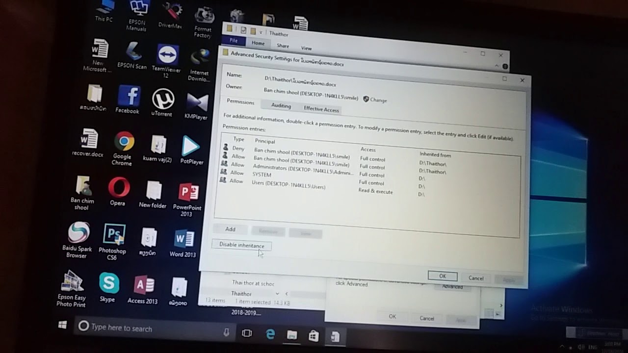Select Thaithor item in Explorer list
Screen dimensions: 628x353
pyautogui.click(x=241, y=293)
